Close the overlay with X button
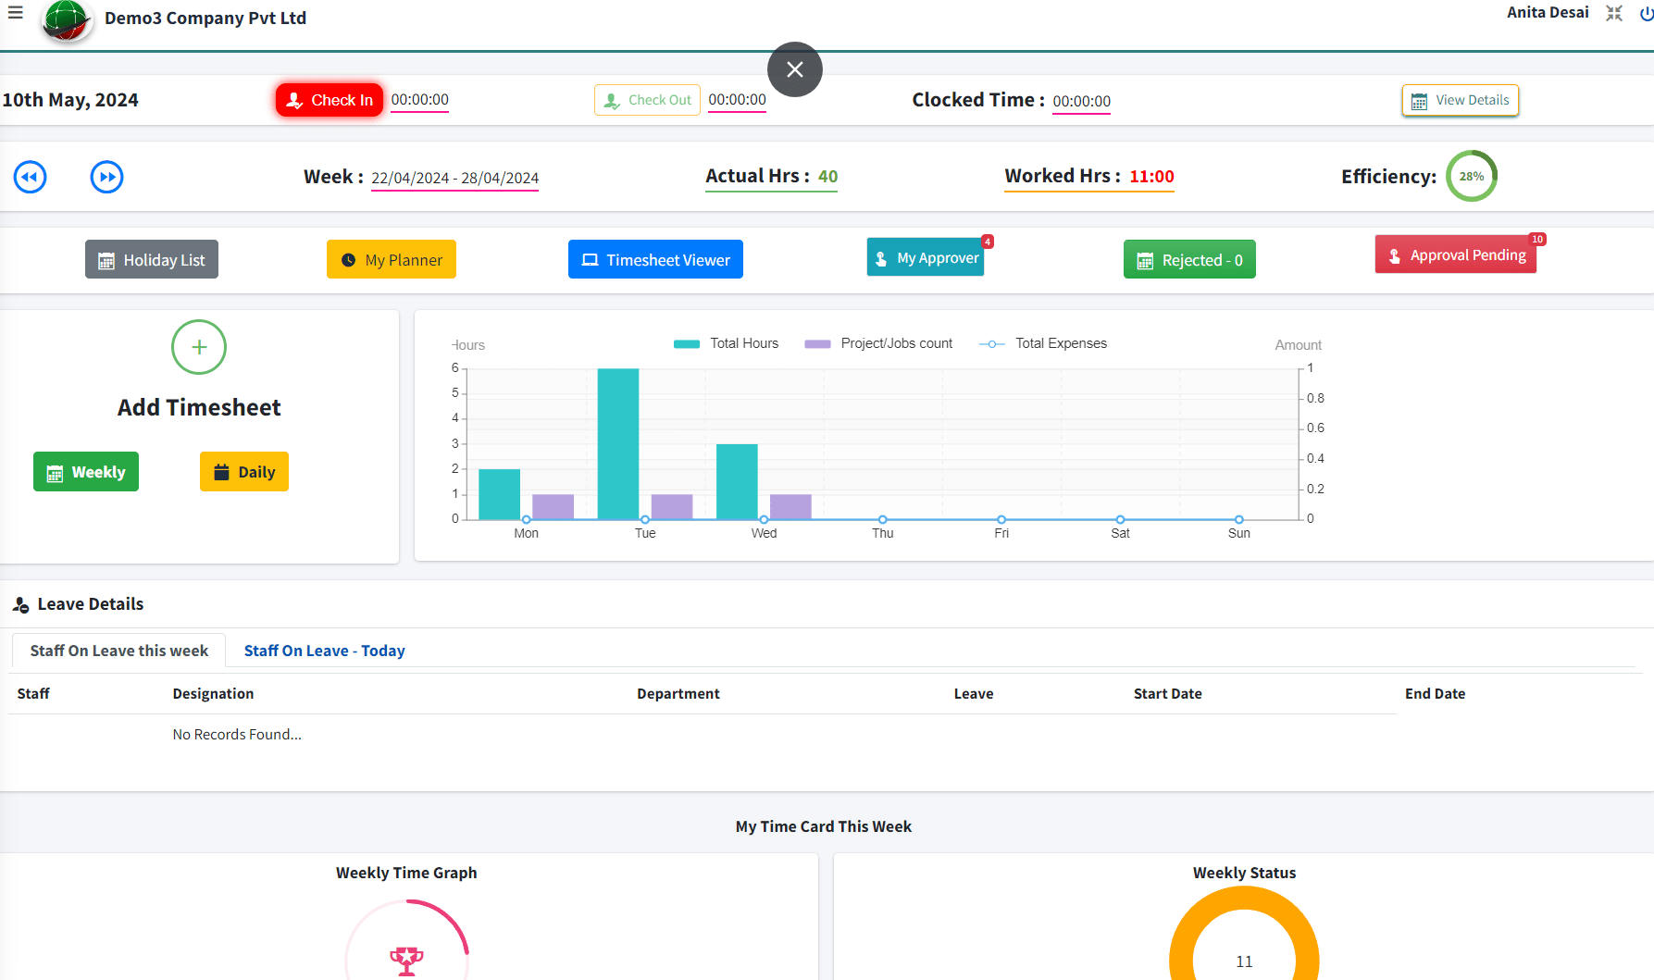The width and height of the screenshot is (1654, 980). (x=795, y=69)
